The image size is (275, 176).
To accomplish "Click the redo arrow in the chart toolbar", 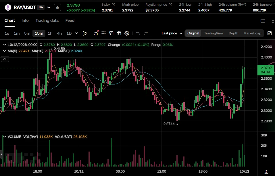I will (146, 33).
